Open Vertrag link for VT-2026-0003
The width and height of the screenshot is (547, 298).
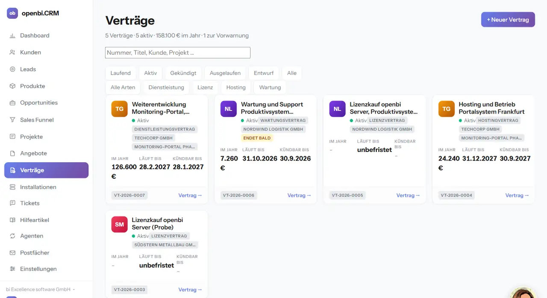click(190, 290)
